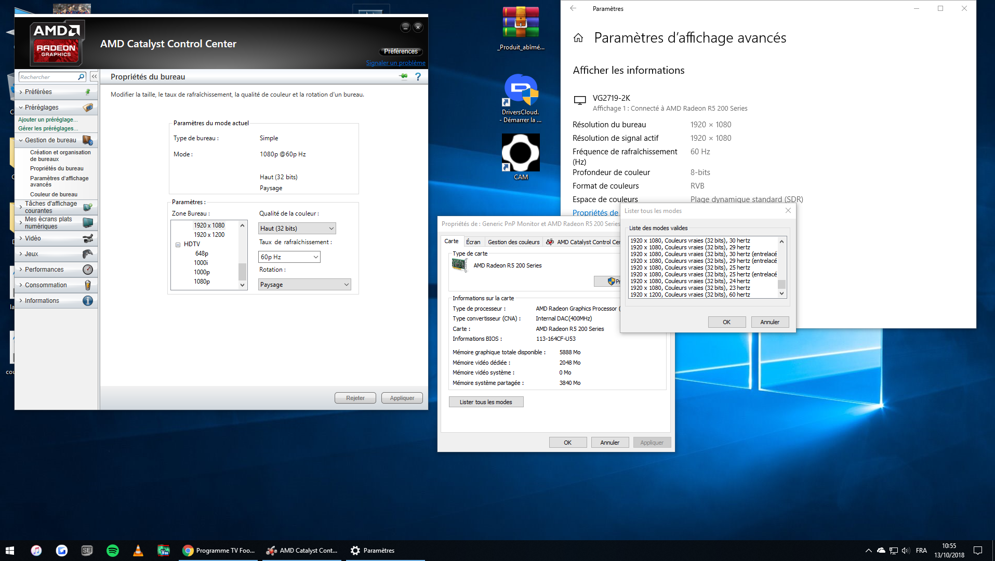Open the _Produit_abimé WinRAR archive icon
Screen dimensions: 995x561
521,29
